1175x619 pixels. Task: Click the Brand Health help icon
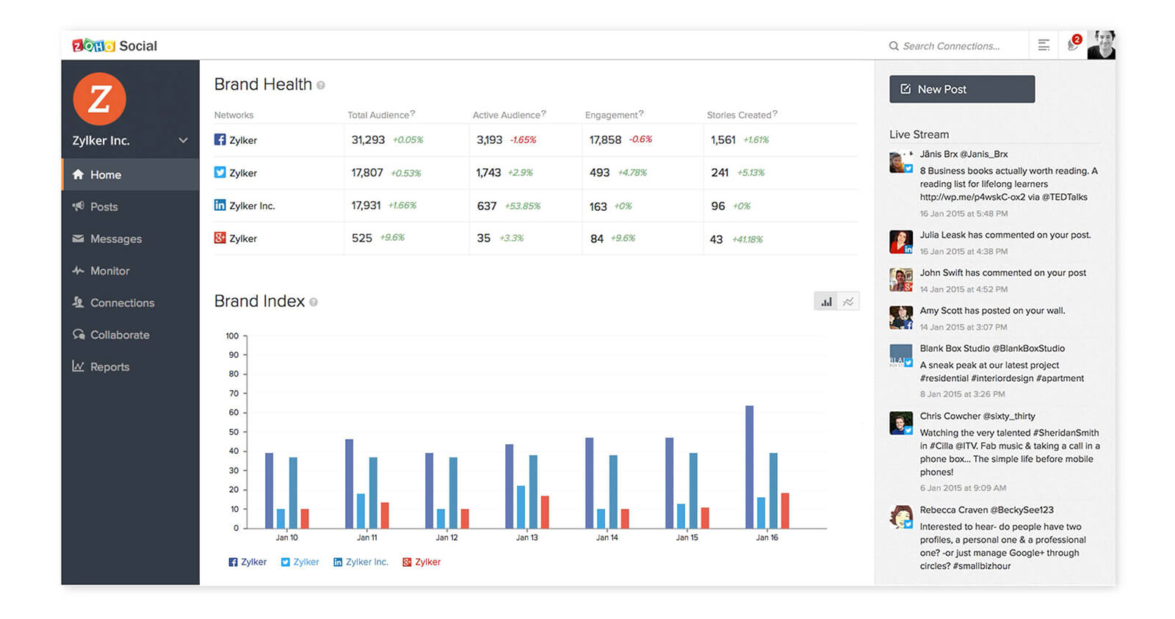(321, 86)
